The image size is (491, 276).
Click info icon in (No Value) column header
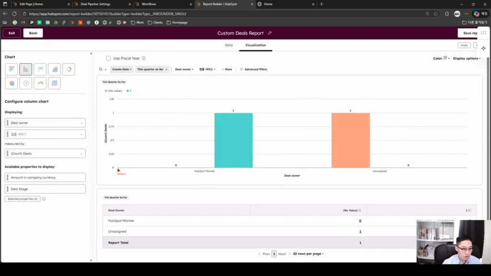(360, 210)
